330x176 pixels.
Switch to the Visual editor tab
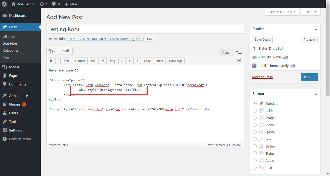click(x=226, y=52)
